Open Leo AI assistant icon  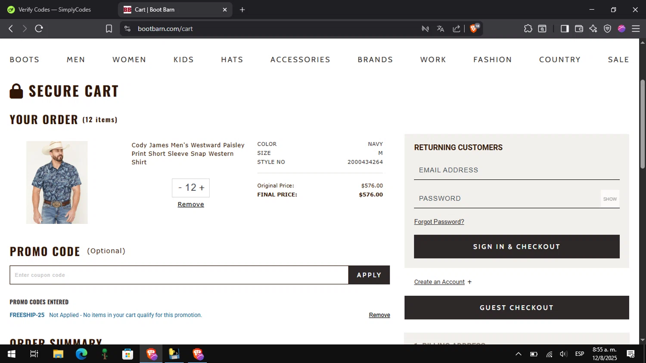(x=593, y=28)
